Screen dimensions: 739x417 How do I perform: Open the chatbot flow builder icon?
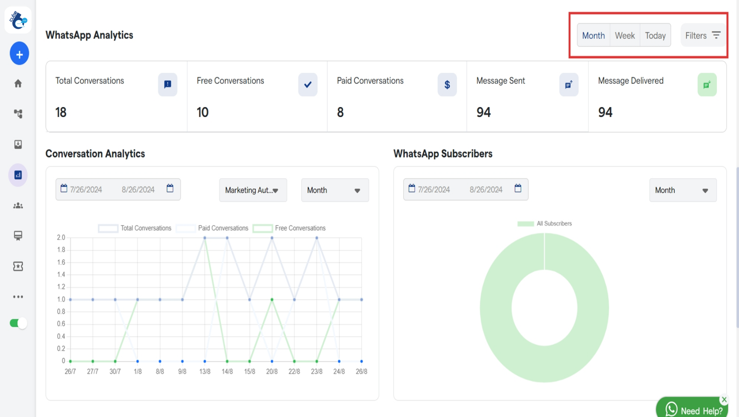pyautogui.click(x=18, y=114)
